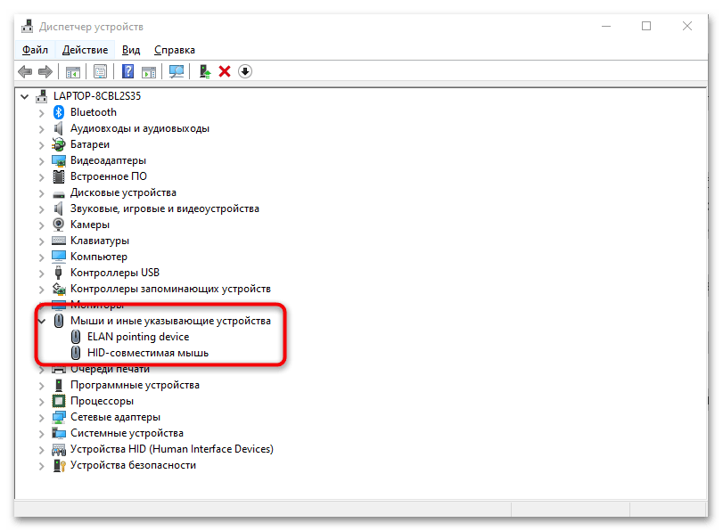Click the red X uninstall device icon

coord(225,71)
